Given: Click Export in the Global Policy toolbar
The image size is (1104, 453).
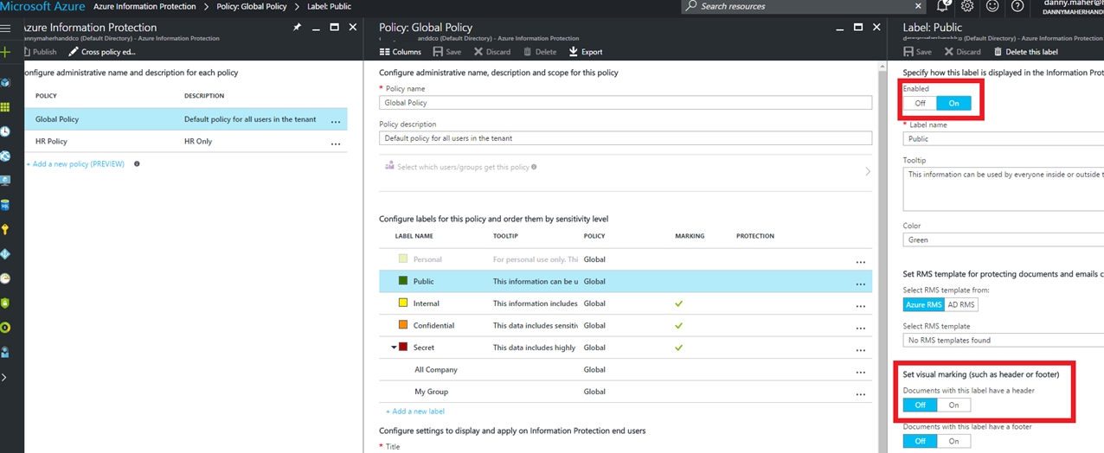Looking at the screenshot, I should click(x=586, y=52).
